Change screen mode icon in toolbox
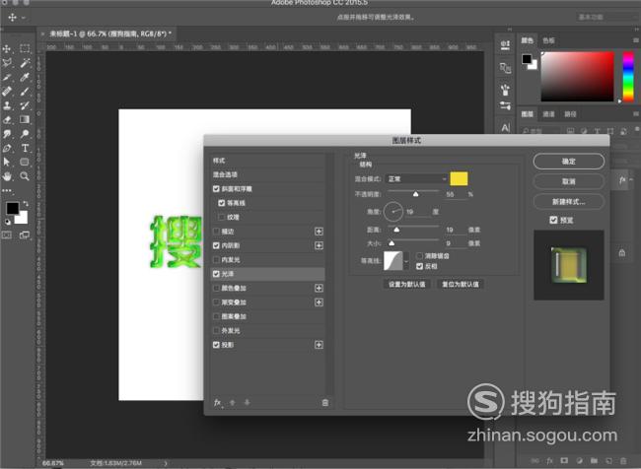Image resolution: width=641 pixels, height=469 pixels. 25,234
